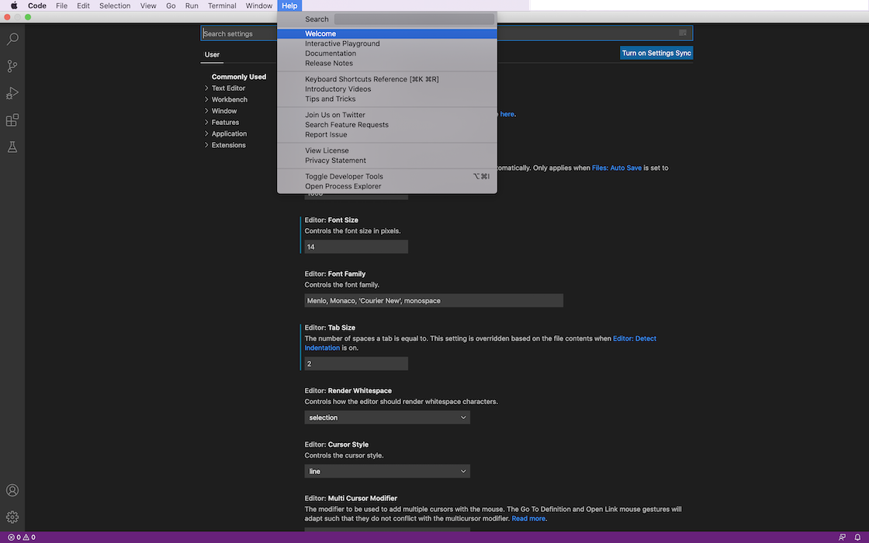The width and height of the screenshot is (869, 543).
Task: Select Release Notes from the Help menu
Action: click(x=327, y=63)
